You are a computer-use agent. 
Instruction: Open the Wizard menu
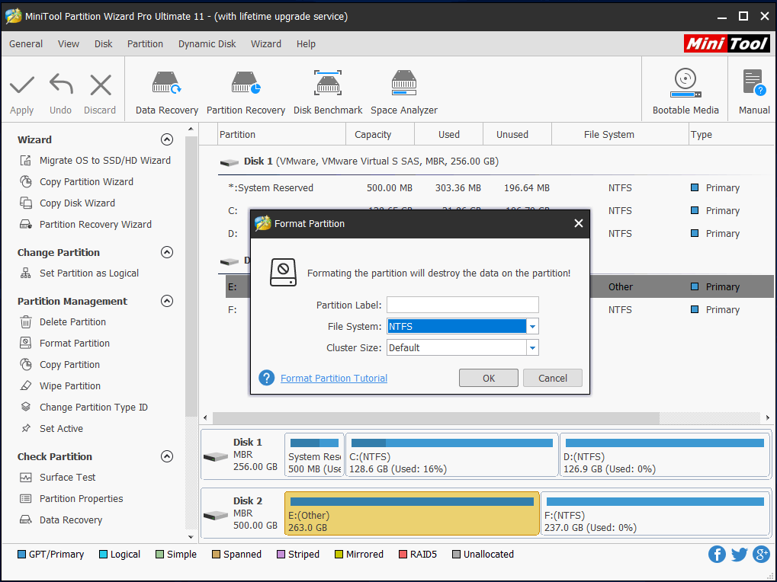pyautogui.click(x=265, y=43)
